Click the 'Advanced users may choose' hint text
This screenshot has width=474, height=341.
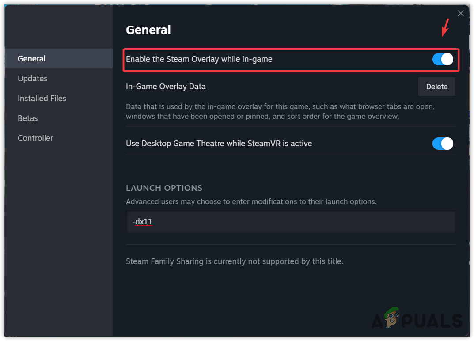pyautogui.click(x=251, y=202)
